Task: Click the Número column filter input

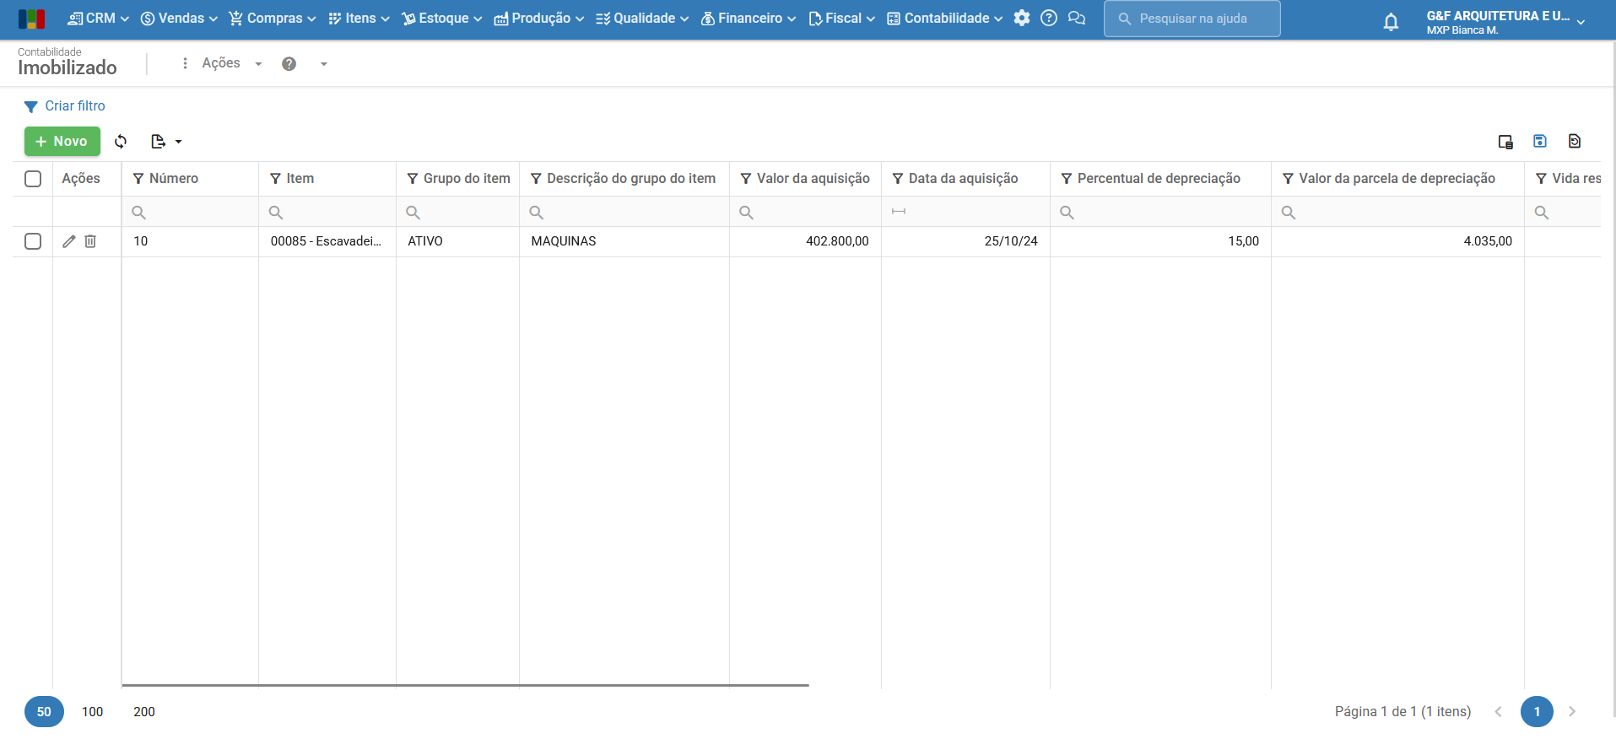Action: 190,212
